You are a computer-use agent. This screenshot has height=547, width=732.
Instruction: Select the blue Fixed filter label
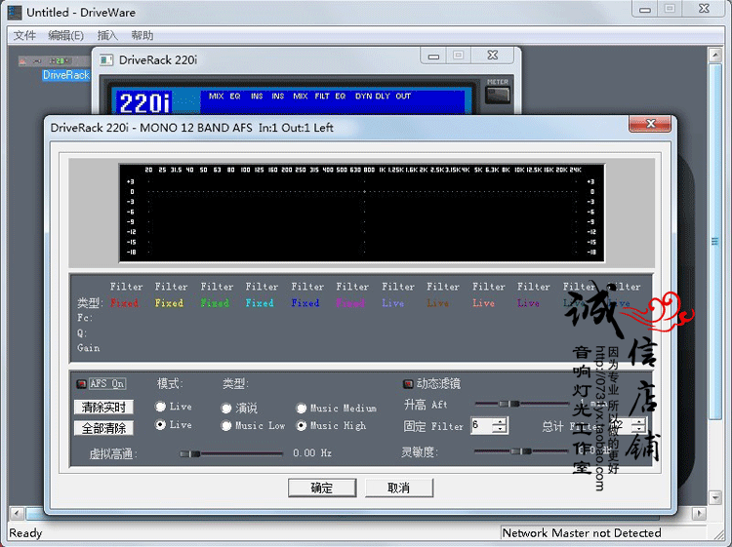[305, 303]
